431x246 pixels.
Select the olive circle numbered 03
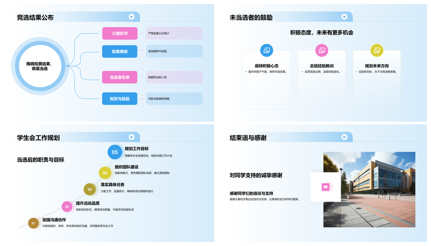(90, 189)
